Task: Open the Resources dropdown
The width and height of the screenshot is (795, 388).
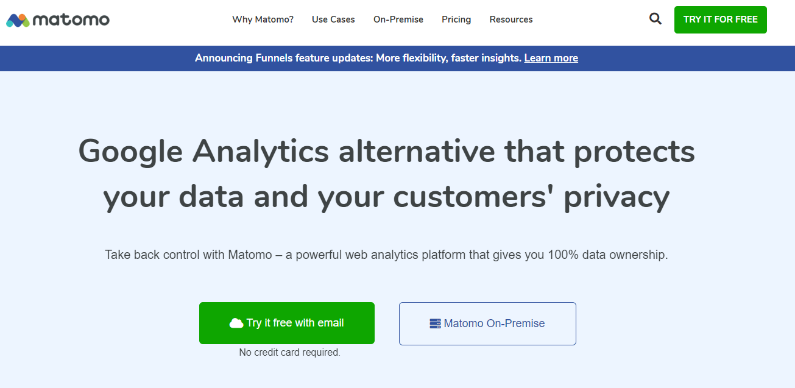Action: [511, 19]
